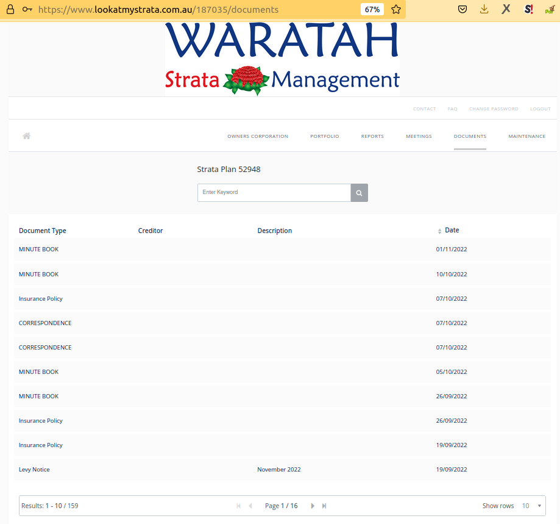560x524 pixels.
Task: Click the Logout link
Action: (x=540, y=109)
